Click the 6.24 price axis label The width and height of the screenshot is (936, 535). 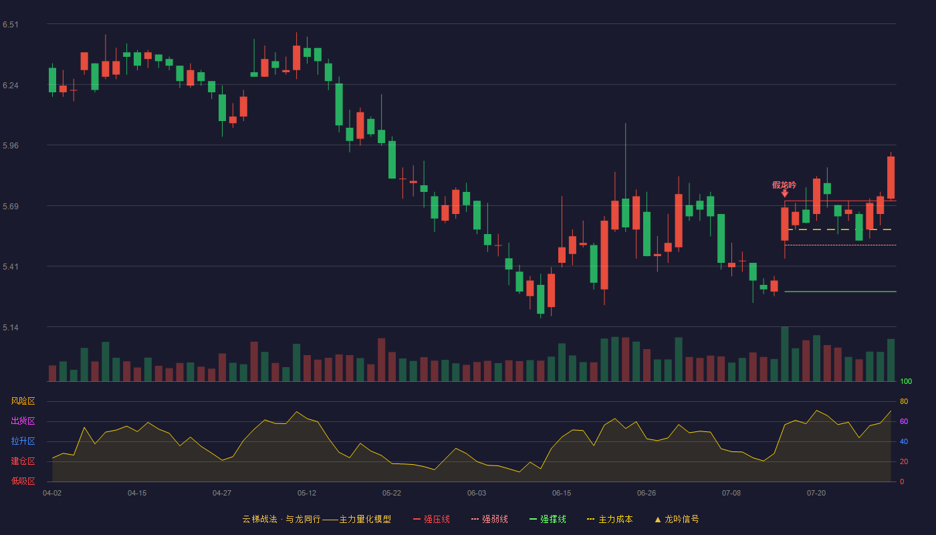pos(11,86)
